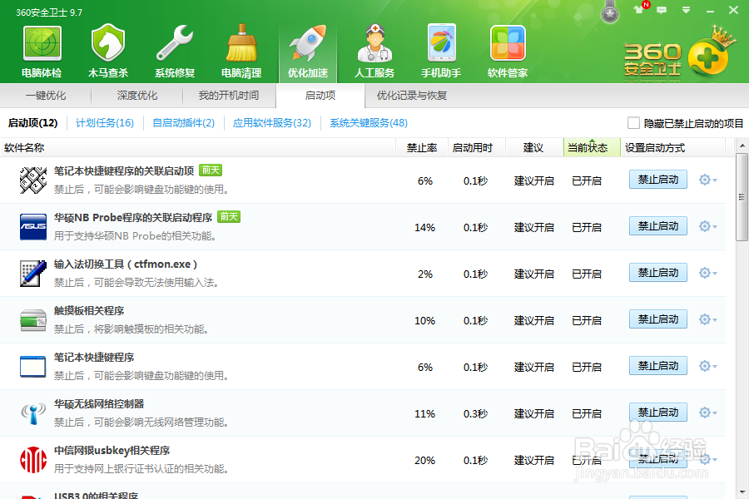
Task: Click the 触摸板相关程序 battery icon
Action: pos(33,320)
